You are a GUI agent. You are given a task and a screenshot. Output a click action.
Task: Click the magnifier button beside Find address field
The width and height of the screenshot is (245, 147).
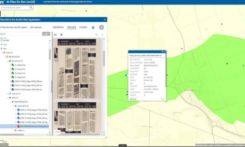[x=31, y=8]
